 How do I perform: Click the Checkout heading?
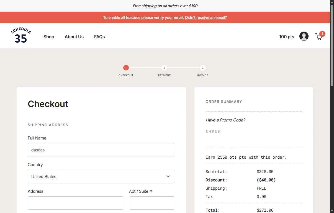48,104
